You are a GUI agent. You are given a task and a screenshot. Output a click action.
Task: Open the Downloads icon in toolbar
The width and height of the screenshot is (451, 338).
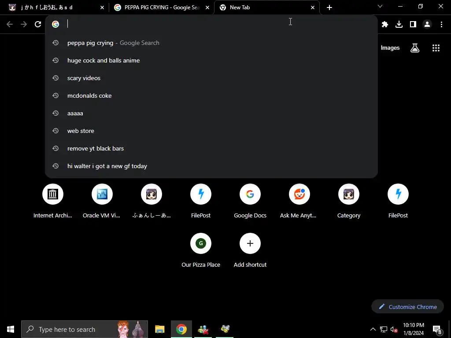[399, 25]
